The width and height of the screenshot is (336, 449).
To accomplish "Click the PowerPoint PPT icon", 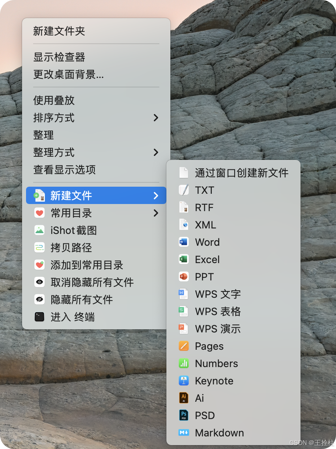I will tap(184, 276).
